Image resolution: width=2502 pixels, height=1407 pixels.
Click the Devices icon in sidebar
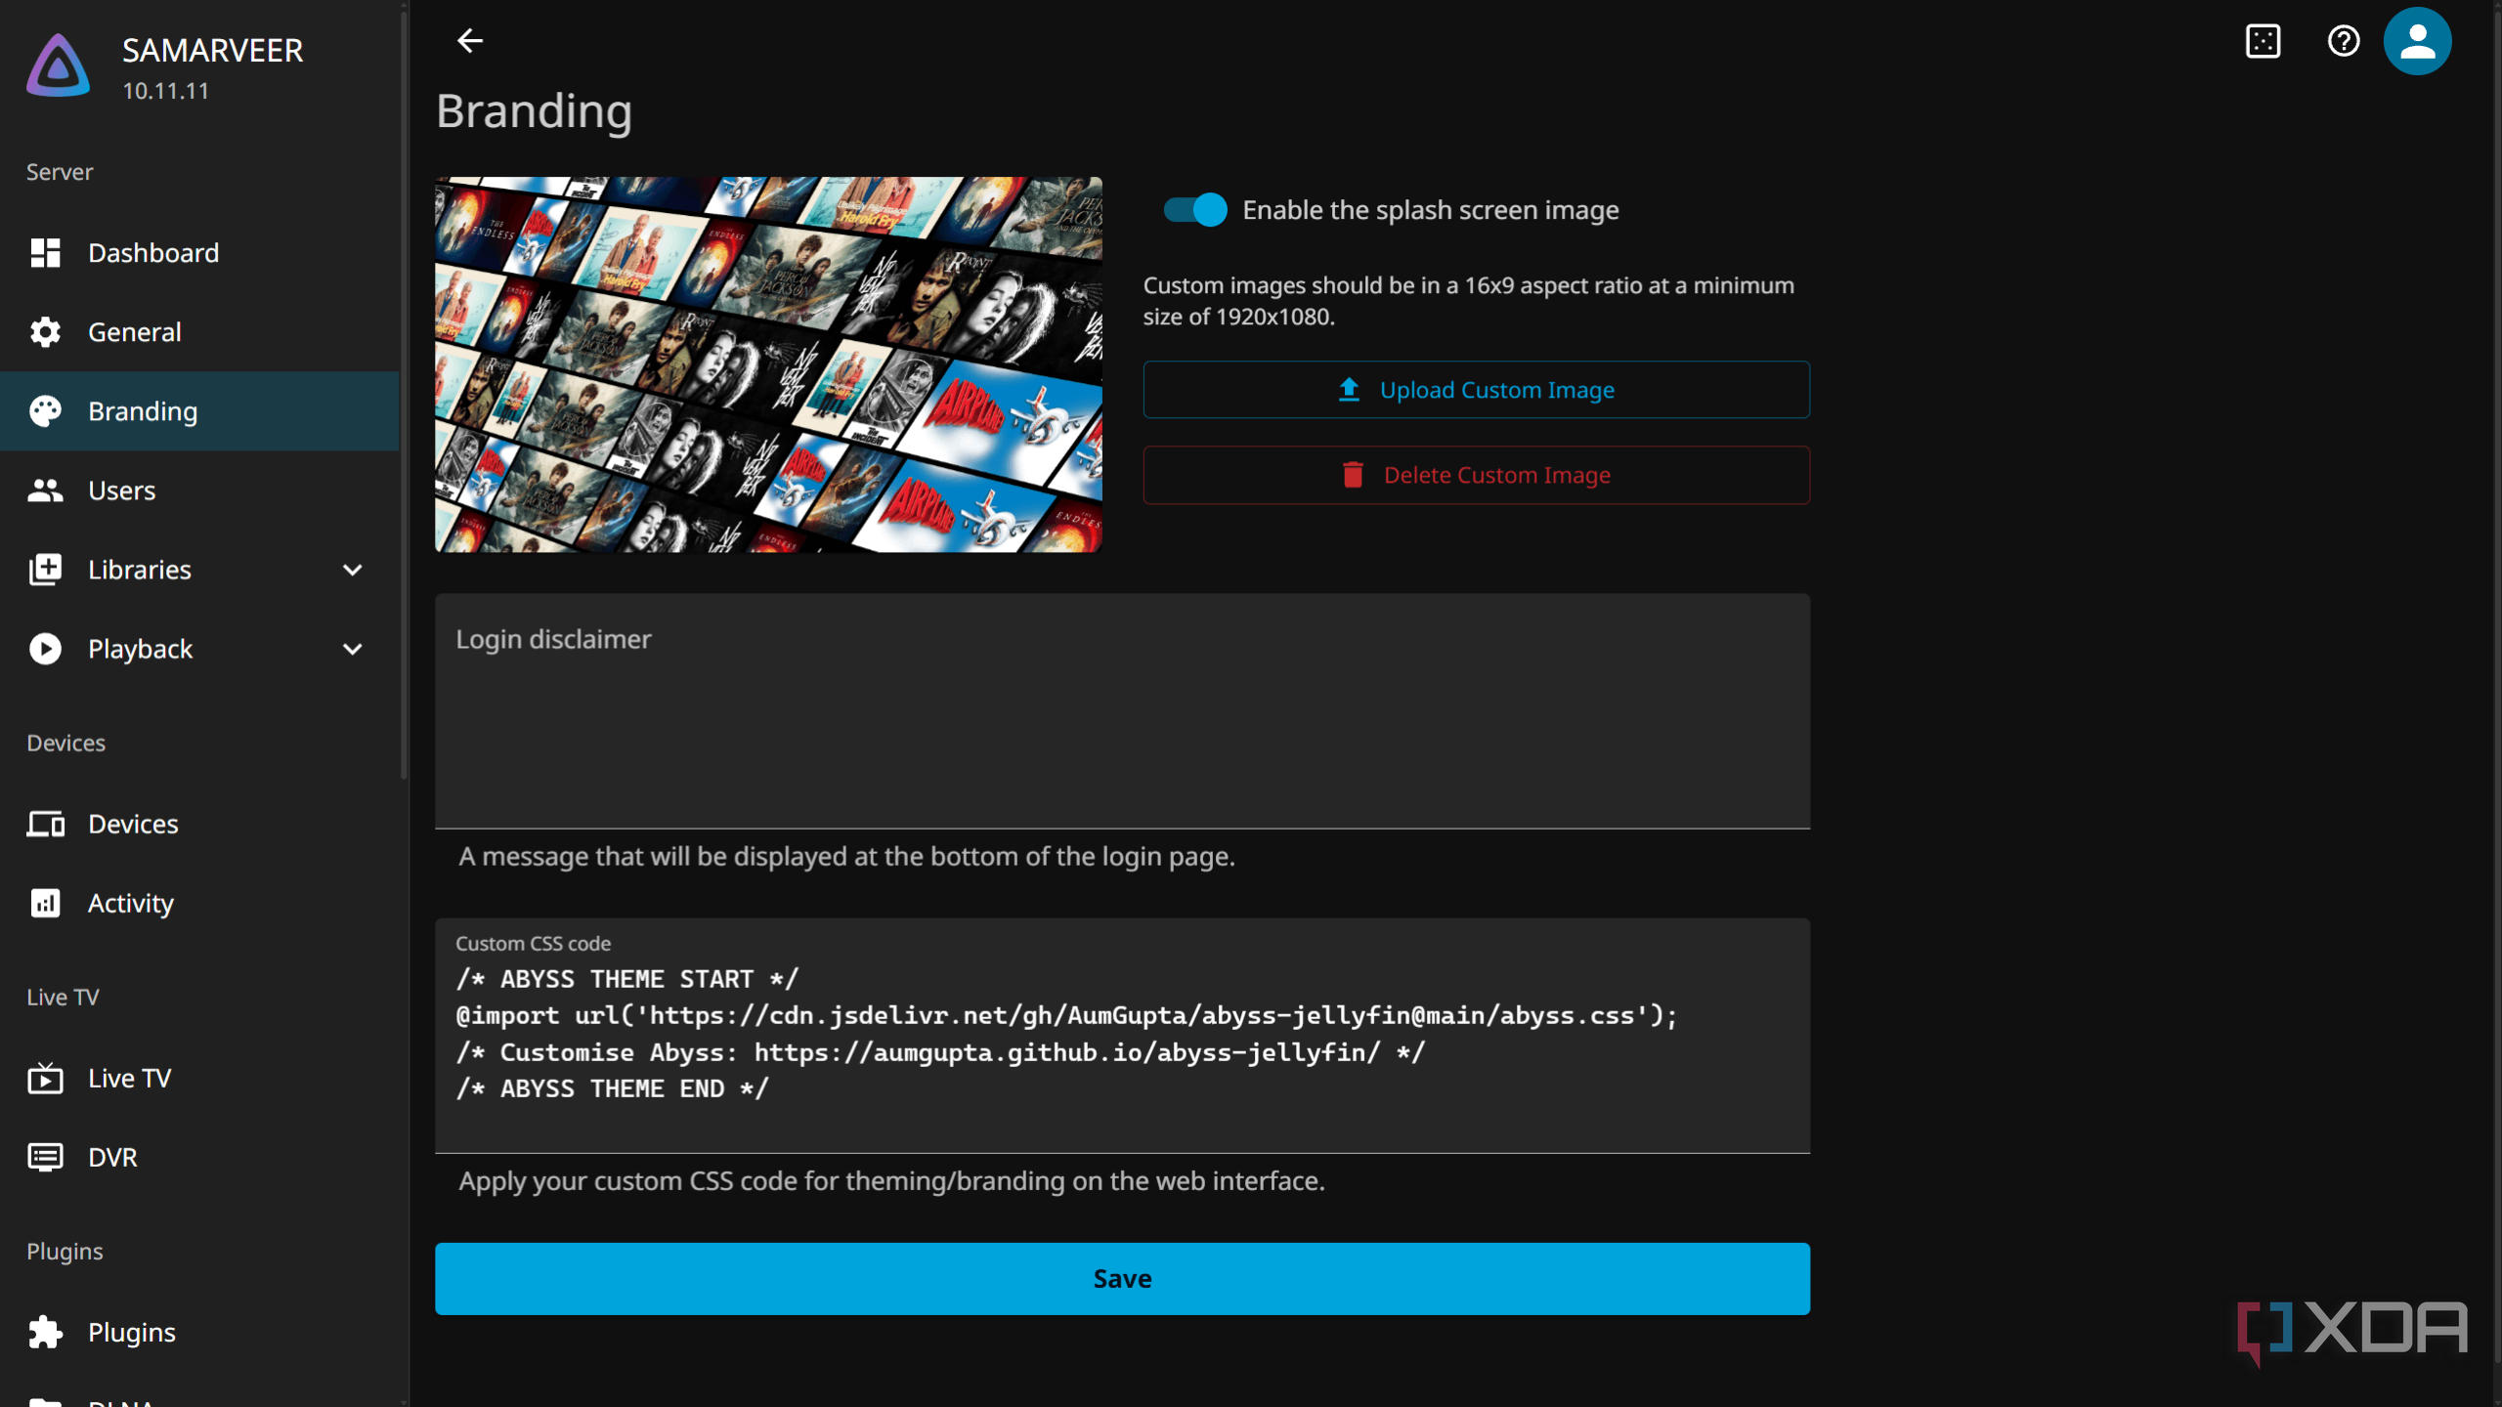point(45,824)
